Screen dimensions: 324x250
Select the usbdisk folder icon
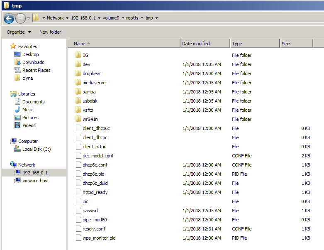click(x=78, y=100)
